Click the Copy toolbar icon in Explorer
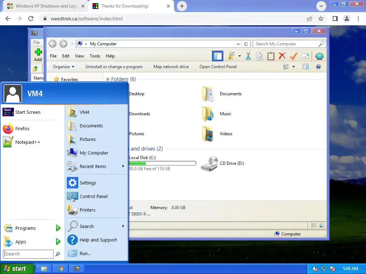Viewport: 366px width, 274px height. click(259, 56)
